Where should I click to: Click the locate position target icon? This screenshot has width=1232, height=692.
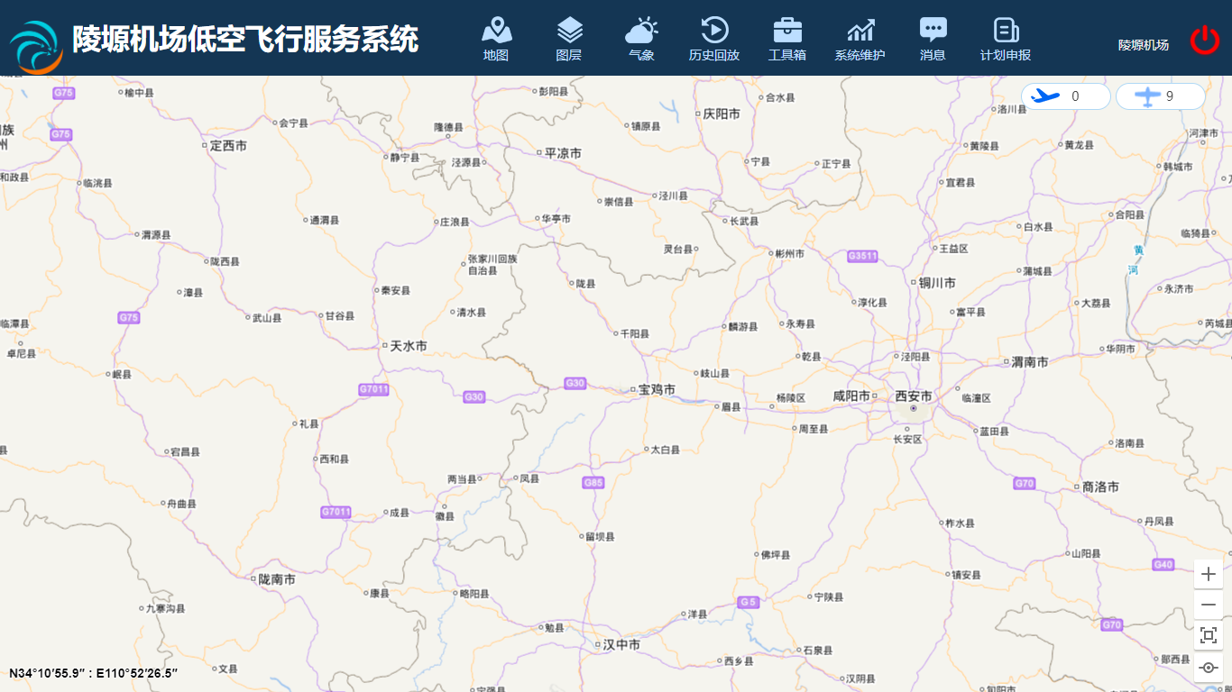click(x=1209, y=667)
